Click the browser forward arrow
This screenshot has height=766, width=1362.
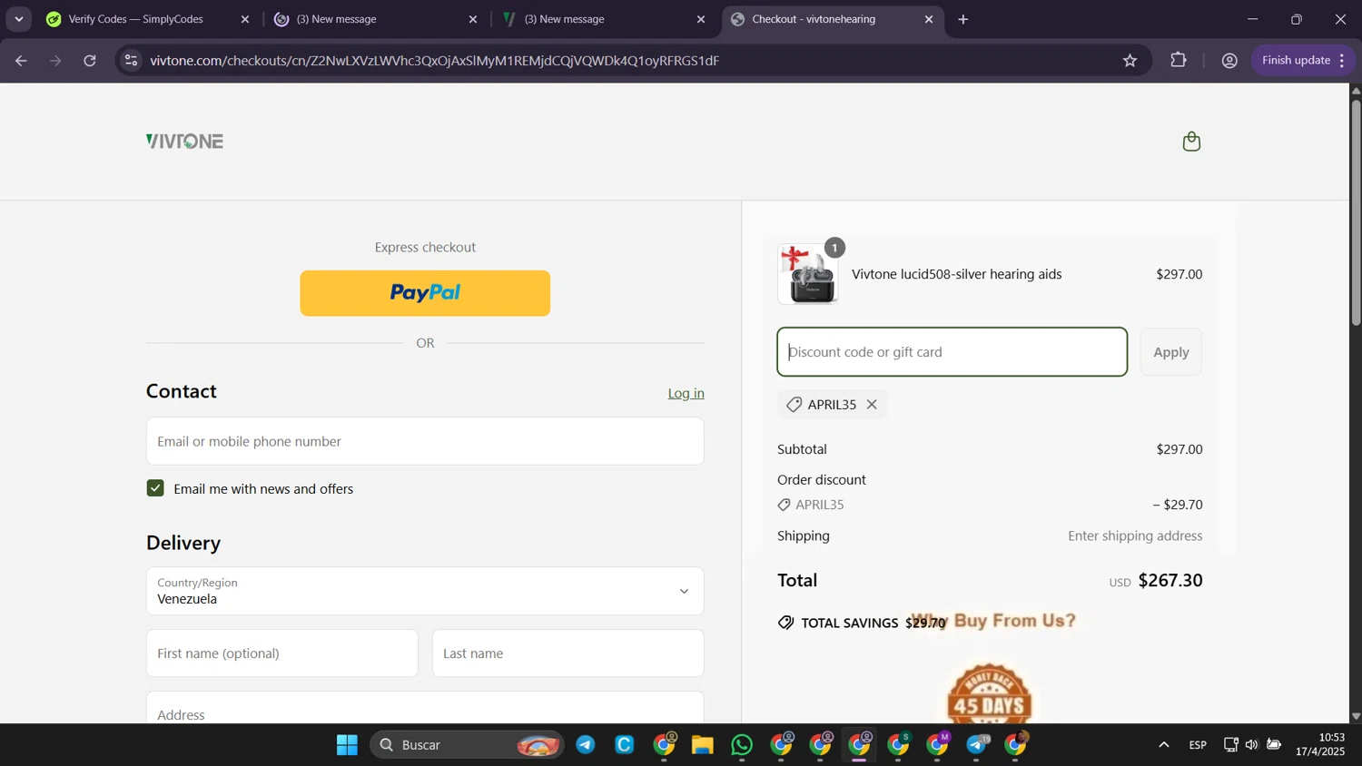[x=55, y=61]
